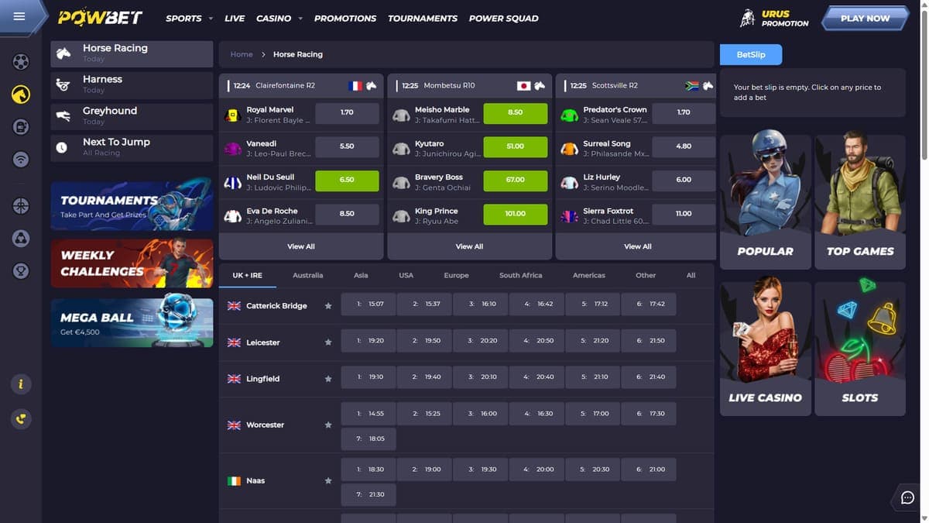The width and height of the screenshot is (929, 523).
Task: Open the Live Casino tile
Action: pyautogui.click(x=766, y=349)
